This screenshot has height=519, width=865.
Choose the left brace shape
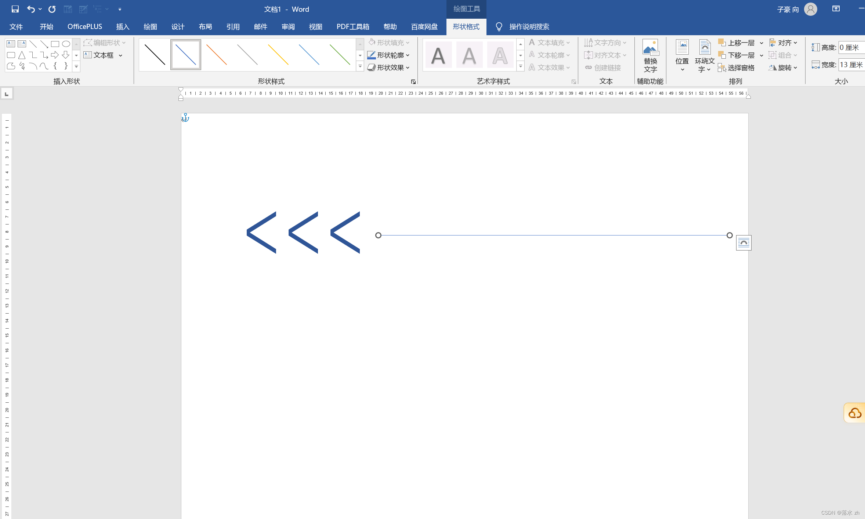coord(55,66)
